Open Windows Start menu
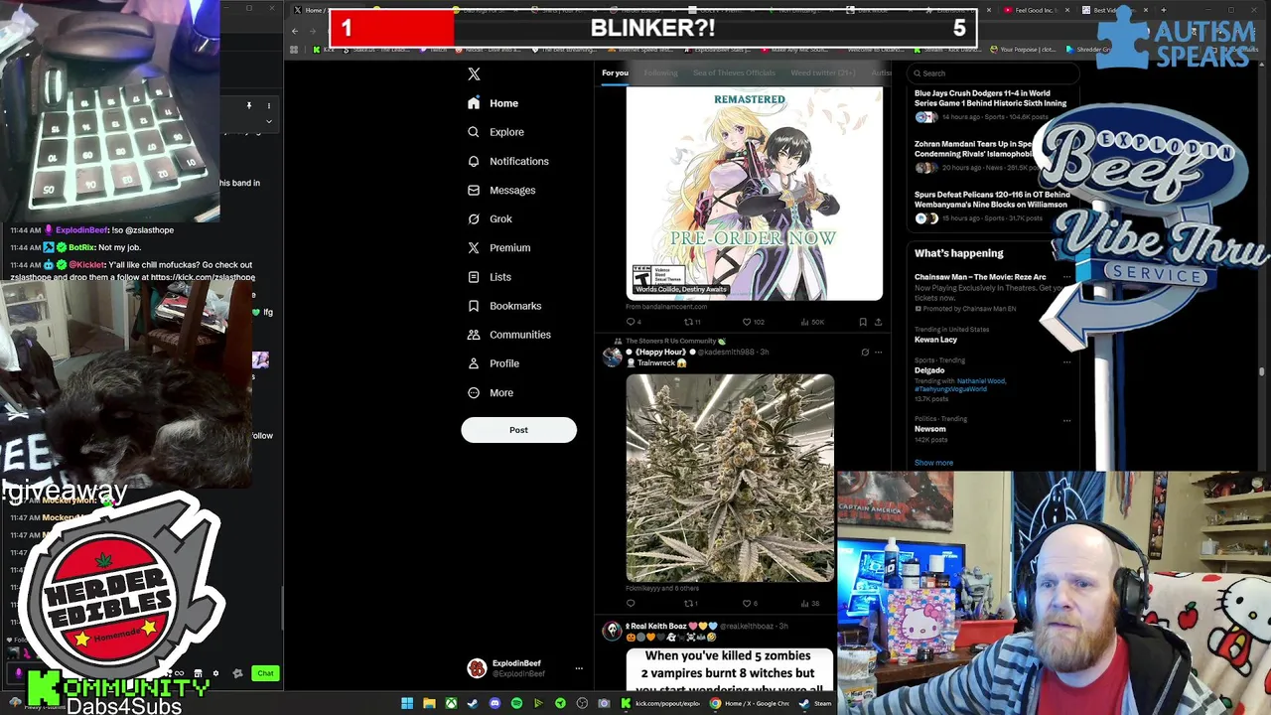 coord(407,704)
